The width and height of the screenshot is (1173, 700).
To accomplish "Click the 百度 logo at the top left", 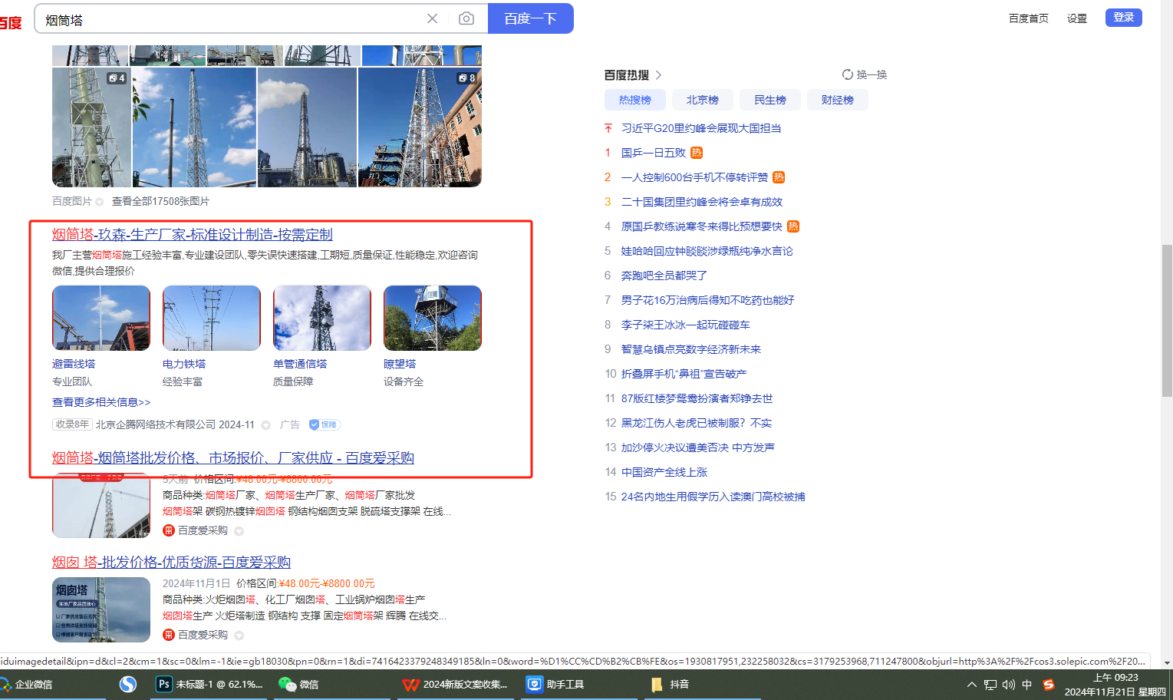I will [11, 21].
